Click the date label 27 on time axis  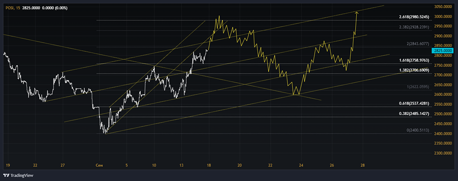pyautogui.click(x=62, y=165)
